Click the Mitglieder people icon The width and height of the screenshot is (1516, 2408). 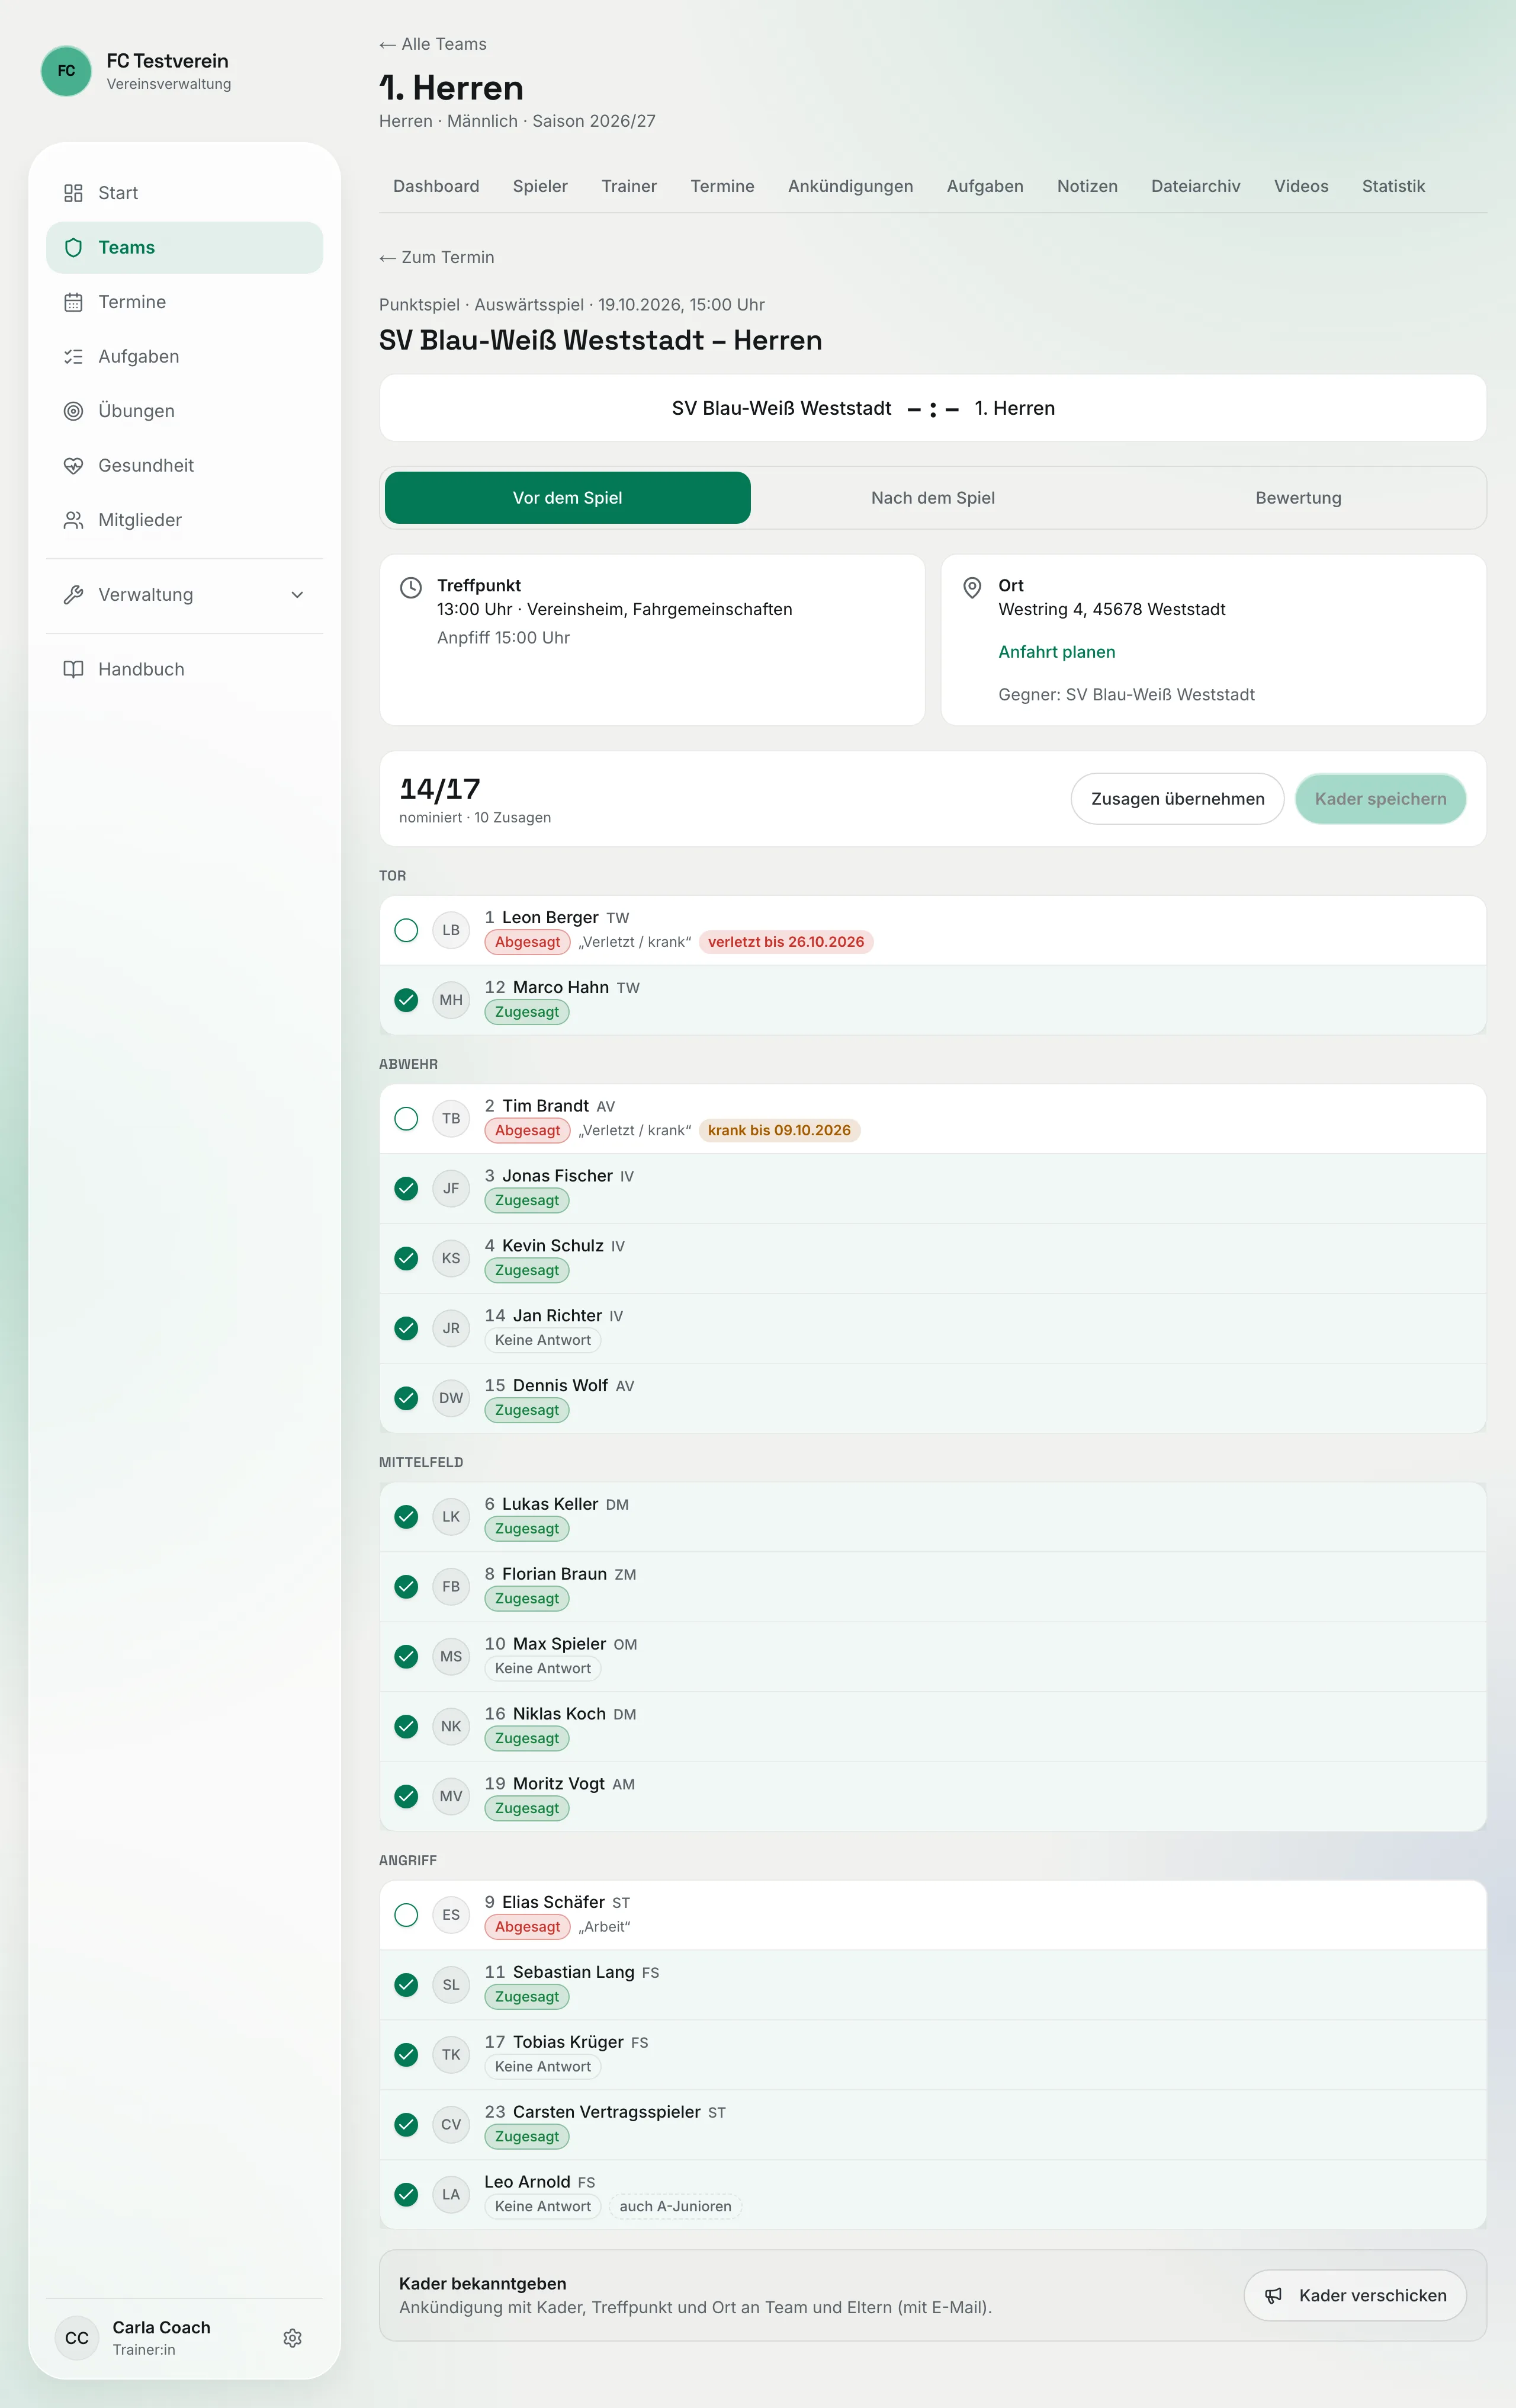coord(73,520)
